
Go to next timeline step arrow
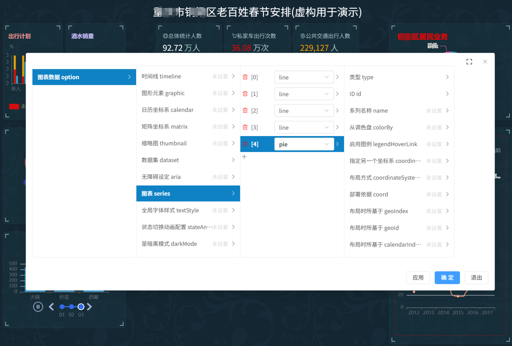[90, 307]
